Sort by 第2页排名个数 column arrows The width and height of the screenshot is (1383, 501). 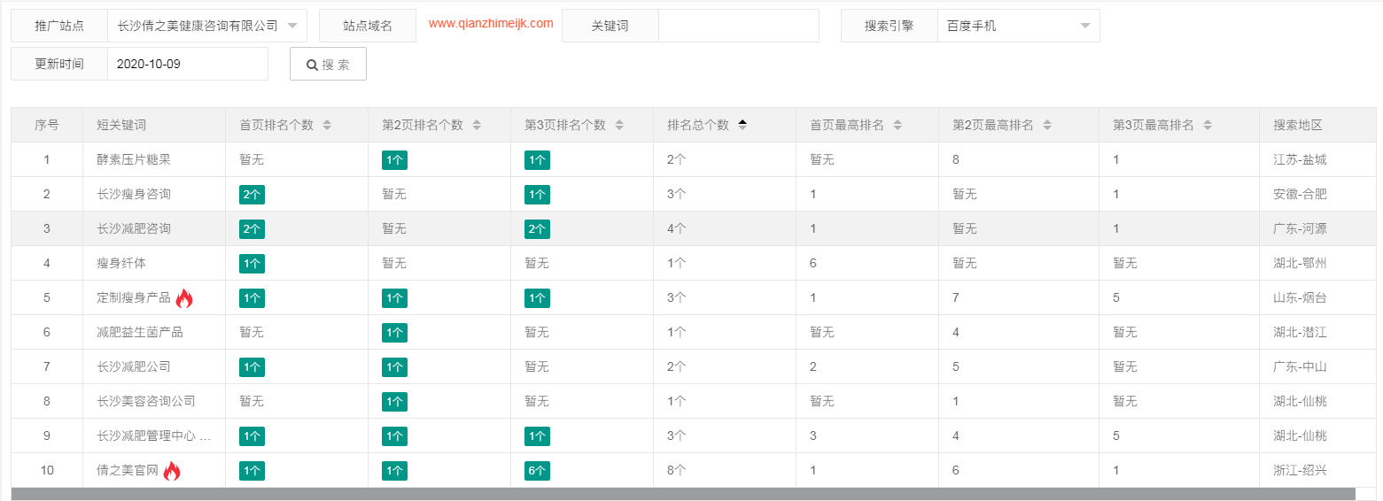coord(477,126)
